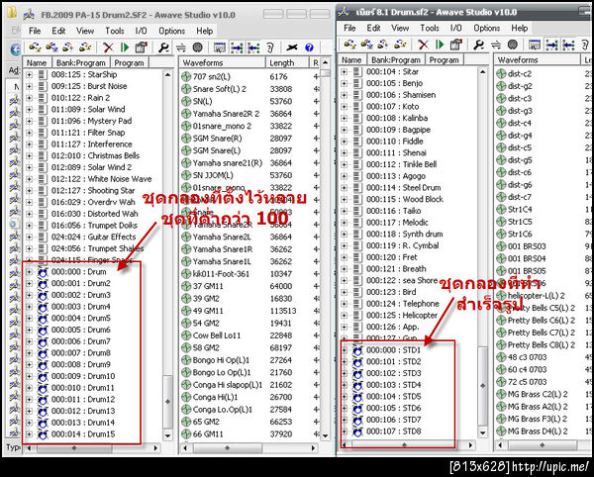Select waveform Conga Hi slapop(L)1

pyautogui.click(x=228, y=385)
